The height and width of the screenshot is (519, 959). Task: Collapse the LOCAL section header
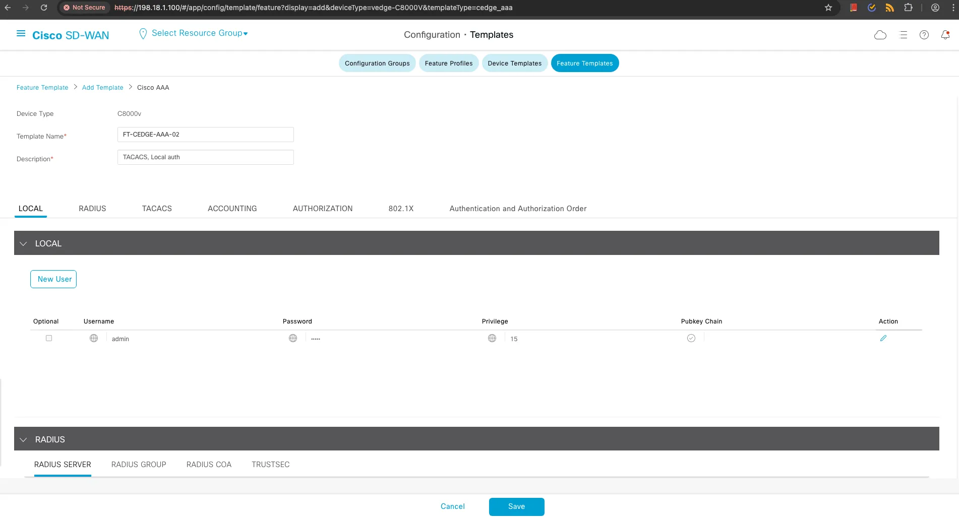click(x=23, y=243)
